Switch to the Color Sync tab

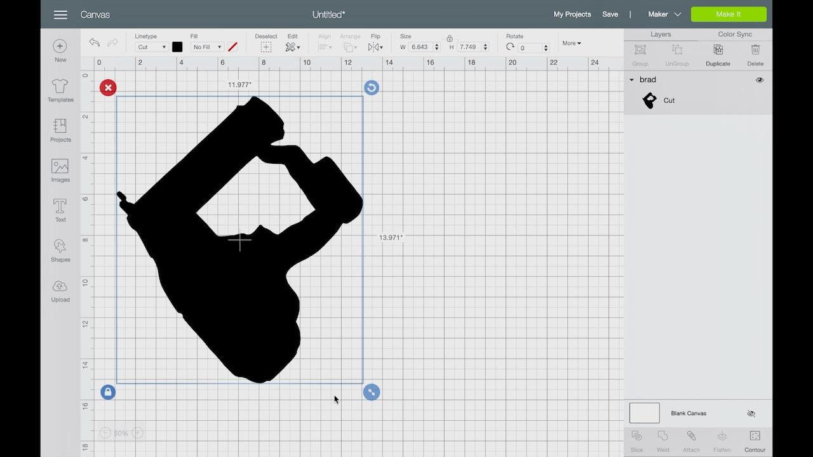pyautogui.click(x=734, y=34)
